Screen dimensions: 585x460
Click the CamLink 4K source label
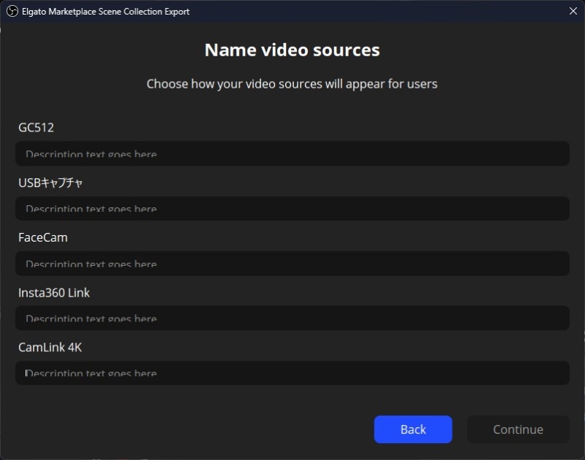50,348
